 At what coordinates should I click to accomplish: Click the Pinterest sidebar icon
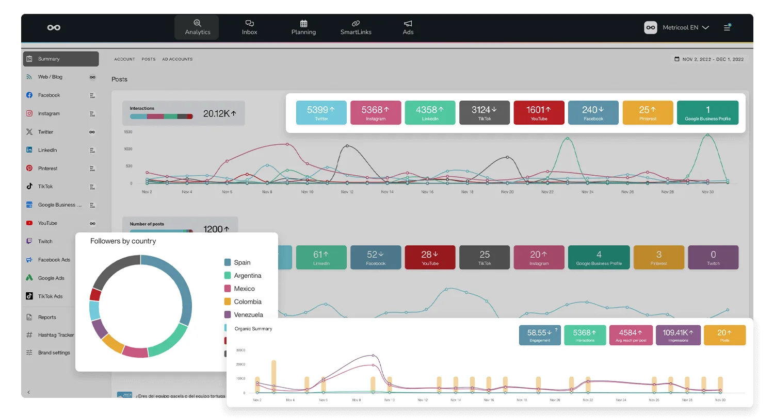[29, 168]
